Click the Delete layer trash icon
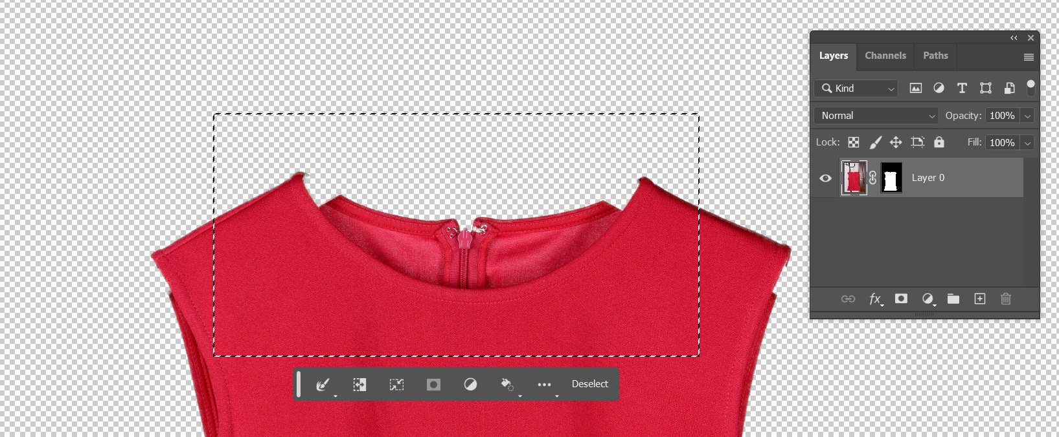The image size is (1059, 437). click(x=1005, y=299)
